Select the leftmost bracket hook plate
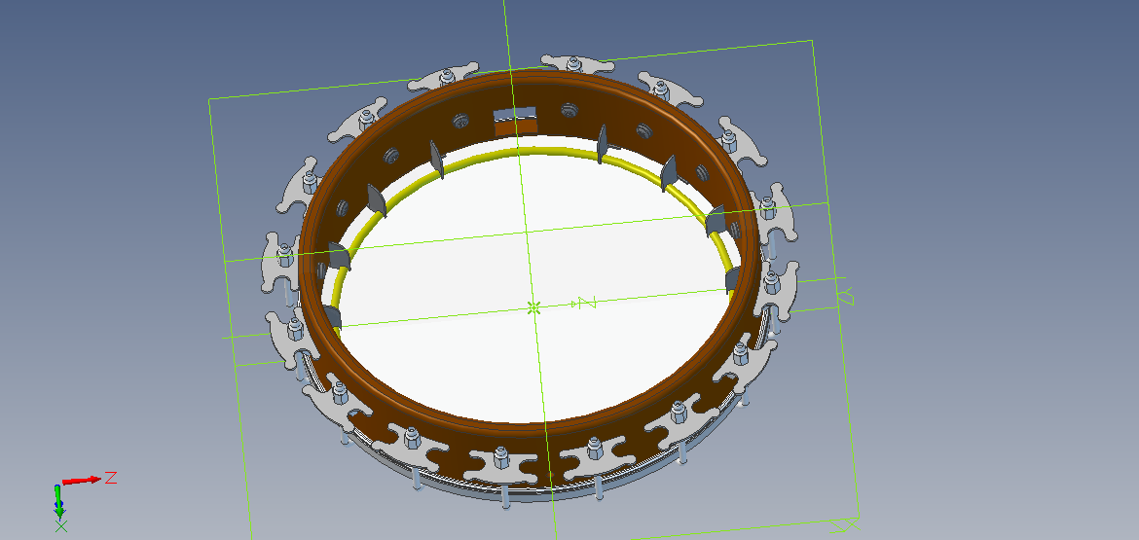Image resolution: width=1139 pixels, height=540 pixels. tap(278, 260)
